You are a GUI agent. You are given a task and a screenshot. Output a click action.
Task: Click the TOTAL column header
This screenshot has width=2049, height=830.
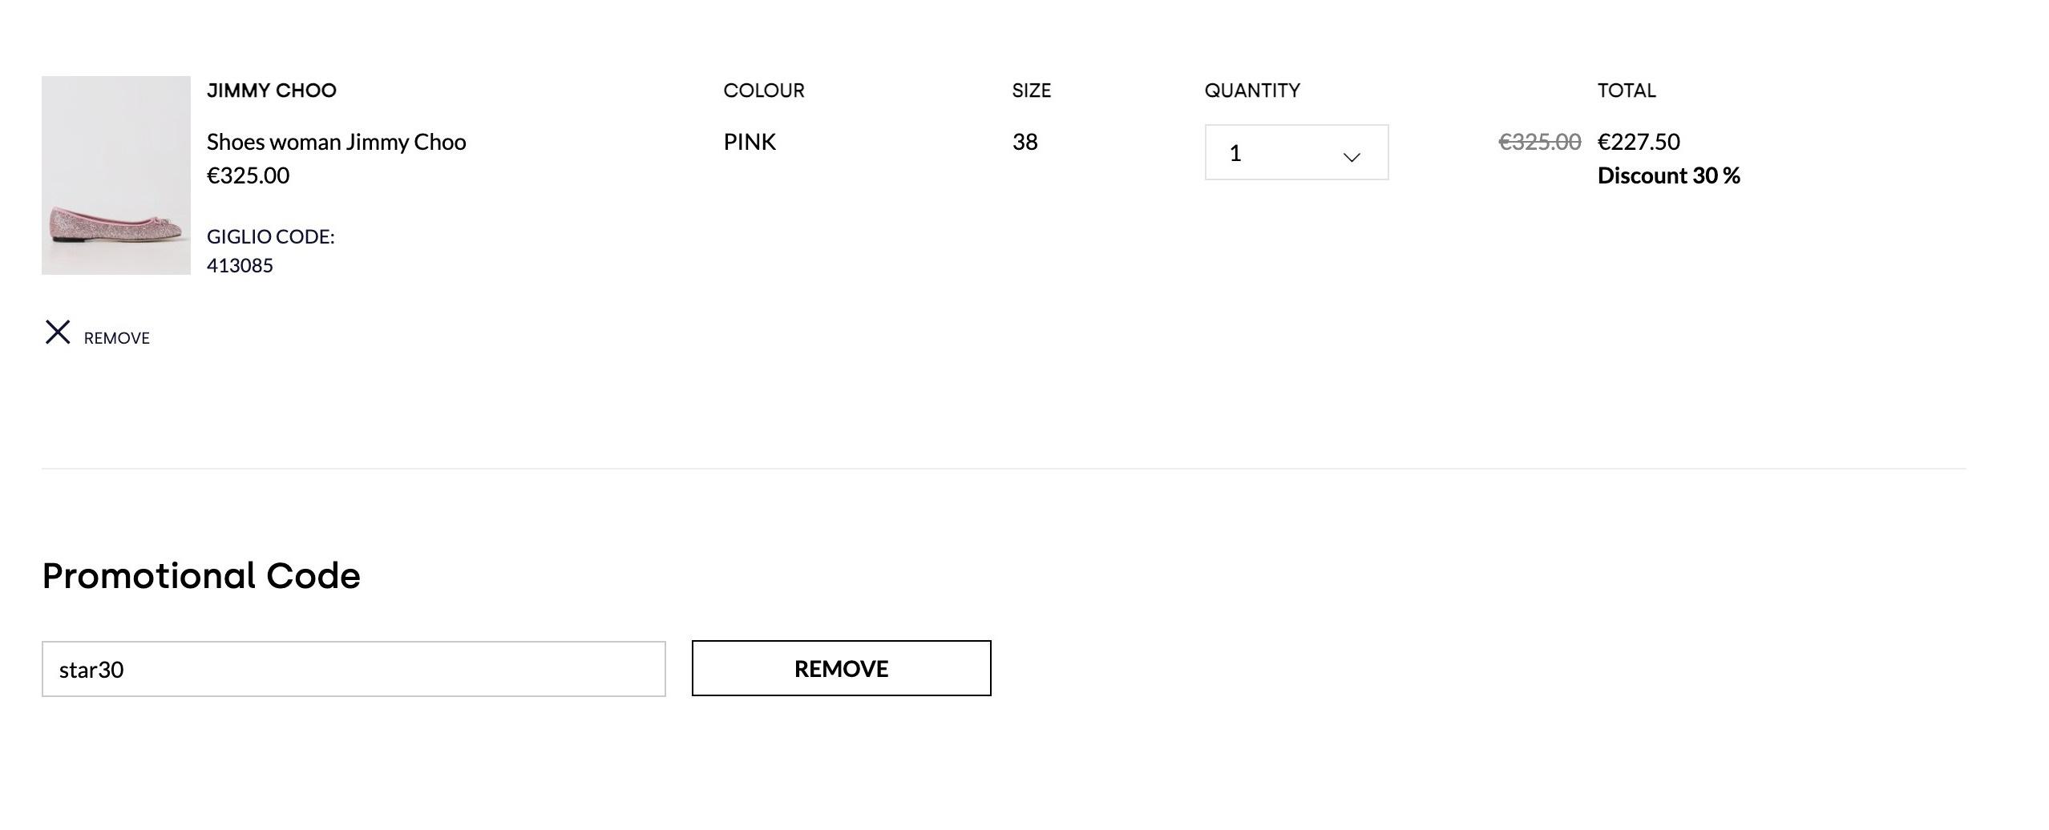click(1627, 91)
